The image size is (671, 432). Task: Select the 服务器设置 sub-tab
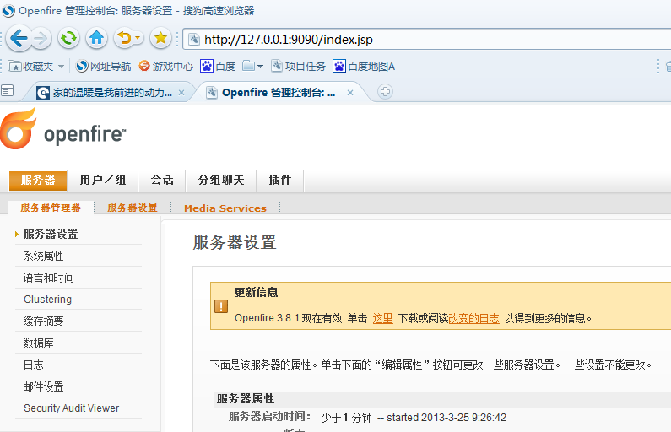point(133,208)
